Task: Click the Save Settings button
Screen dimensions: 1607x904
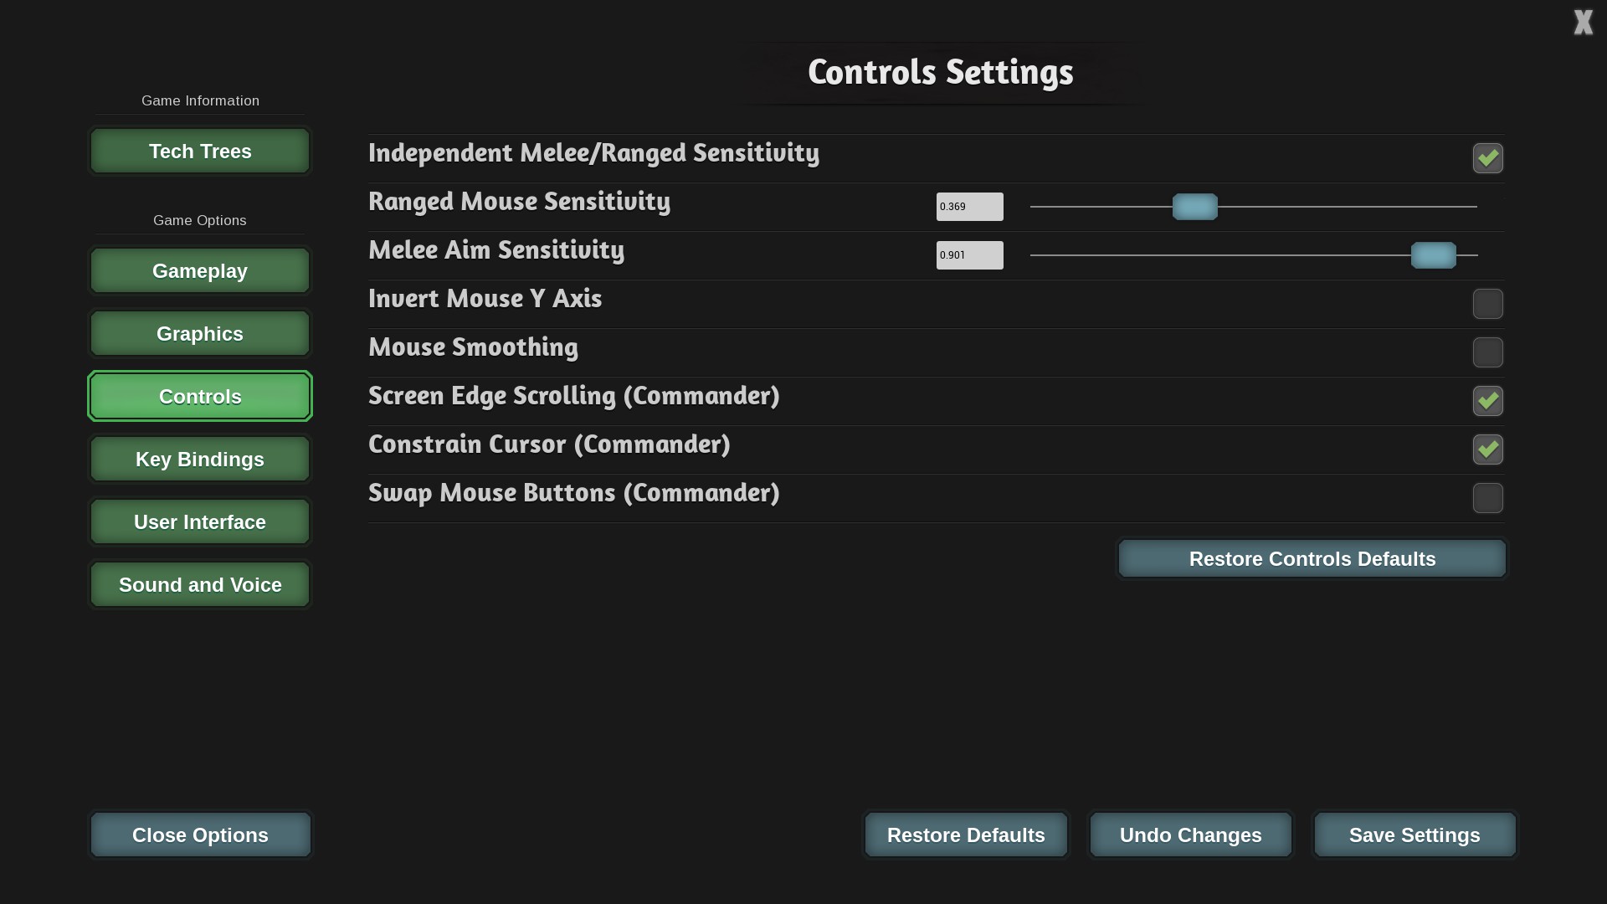Action: [x=1414, y=835]
